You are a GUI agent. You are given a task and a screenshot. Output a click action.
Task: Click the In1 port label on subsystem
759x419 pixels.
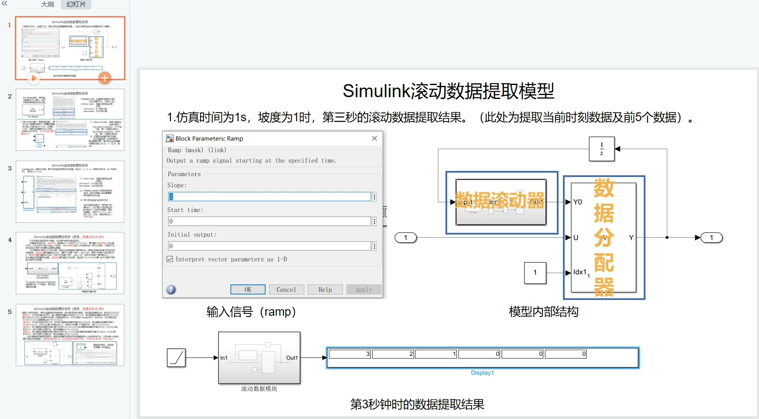click(x=224, y=358)
